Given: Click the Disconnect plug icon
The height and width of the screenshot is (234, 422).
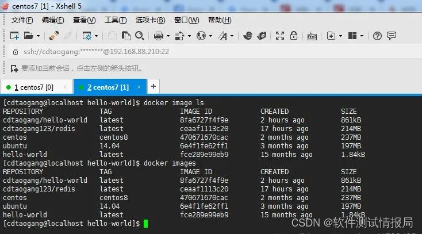Looking at the screenshot, I should click(x=54, y=36).
